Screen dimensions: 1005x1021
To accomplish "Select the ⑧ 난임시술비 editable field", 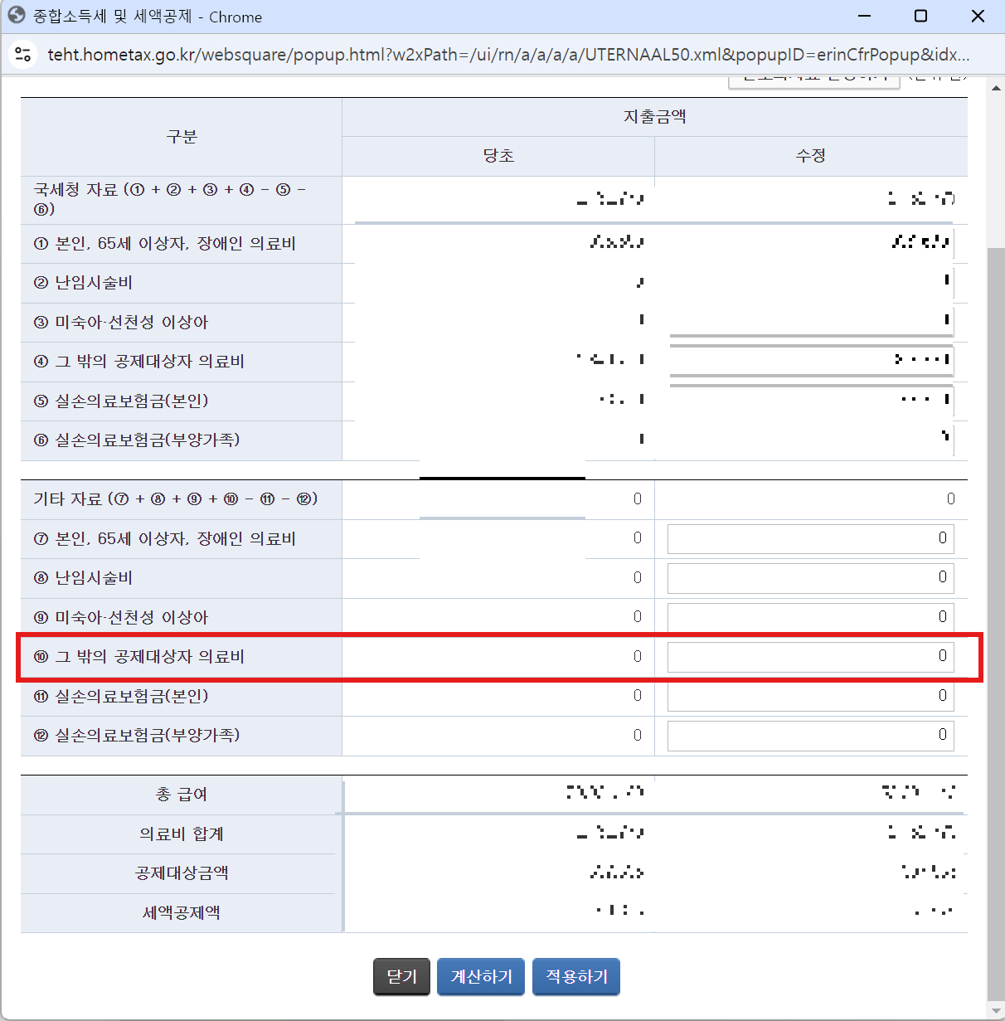I will 810,577.
